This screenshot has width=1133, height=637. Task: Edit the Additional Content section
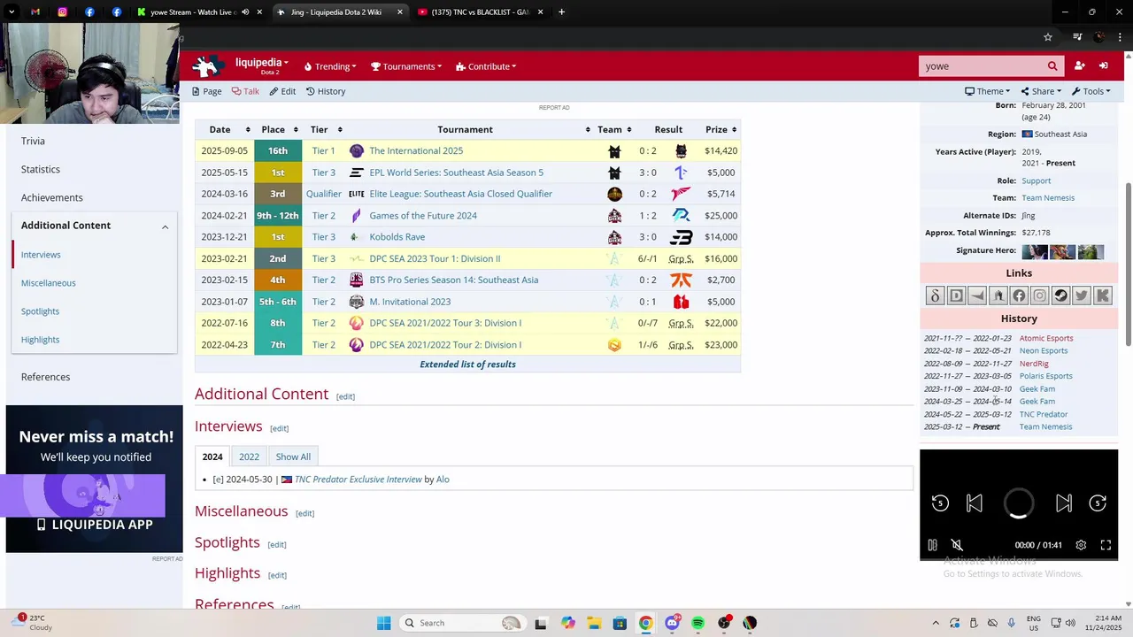345,396
